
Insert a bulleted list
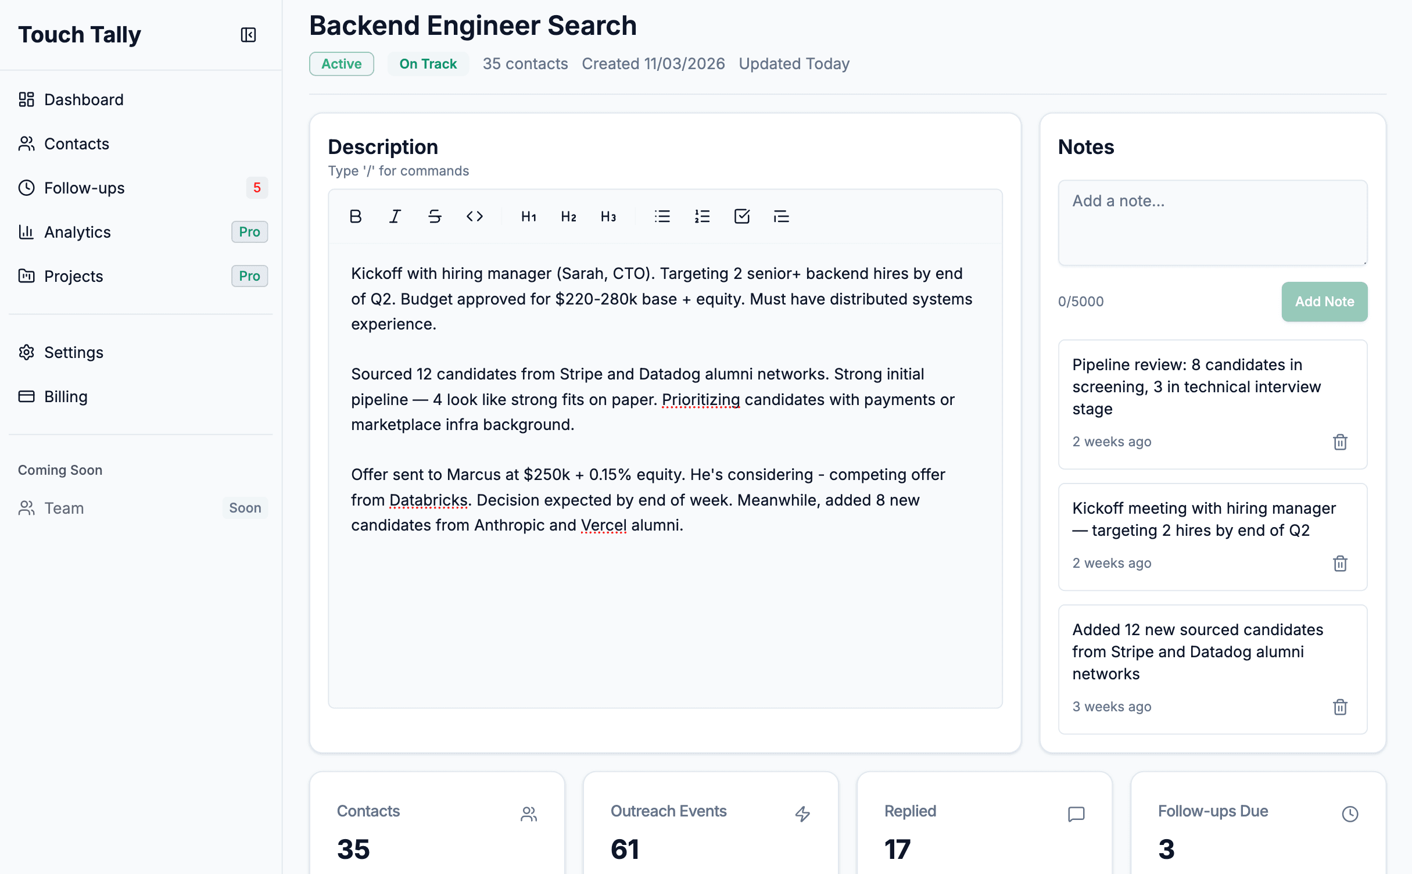coord(662,217)
